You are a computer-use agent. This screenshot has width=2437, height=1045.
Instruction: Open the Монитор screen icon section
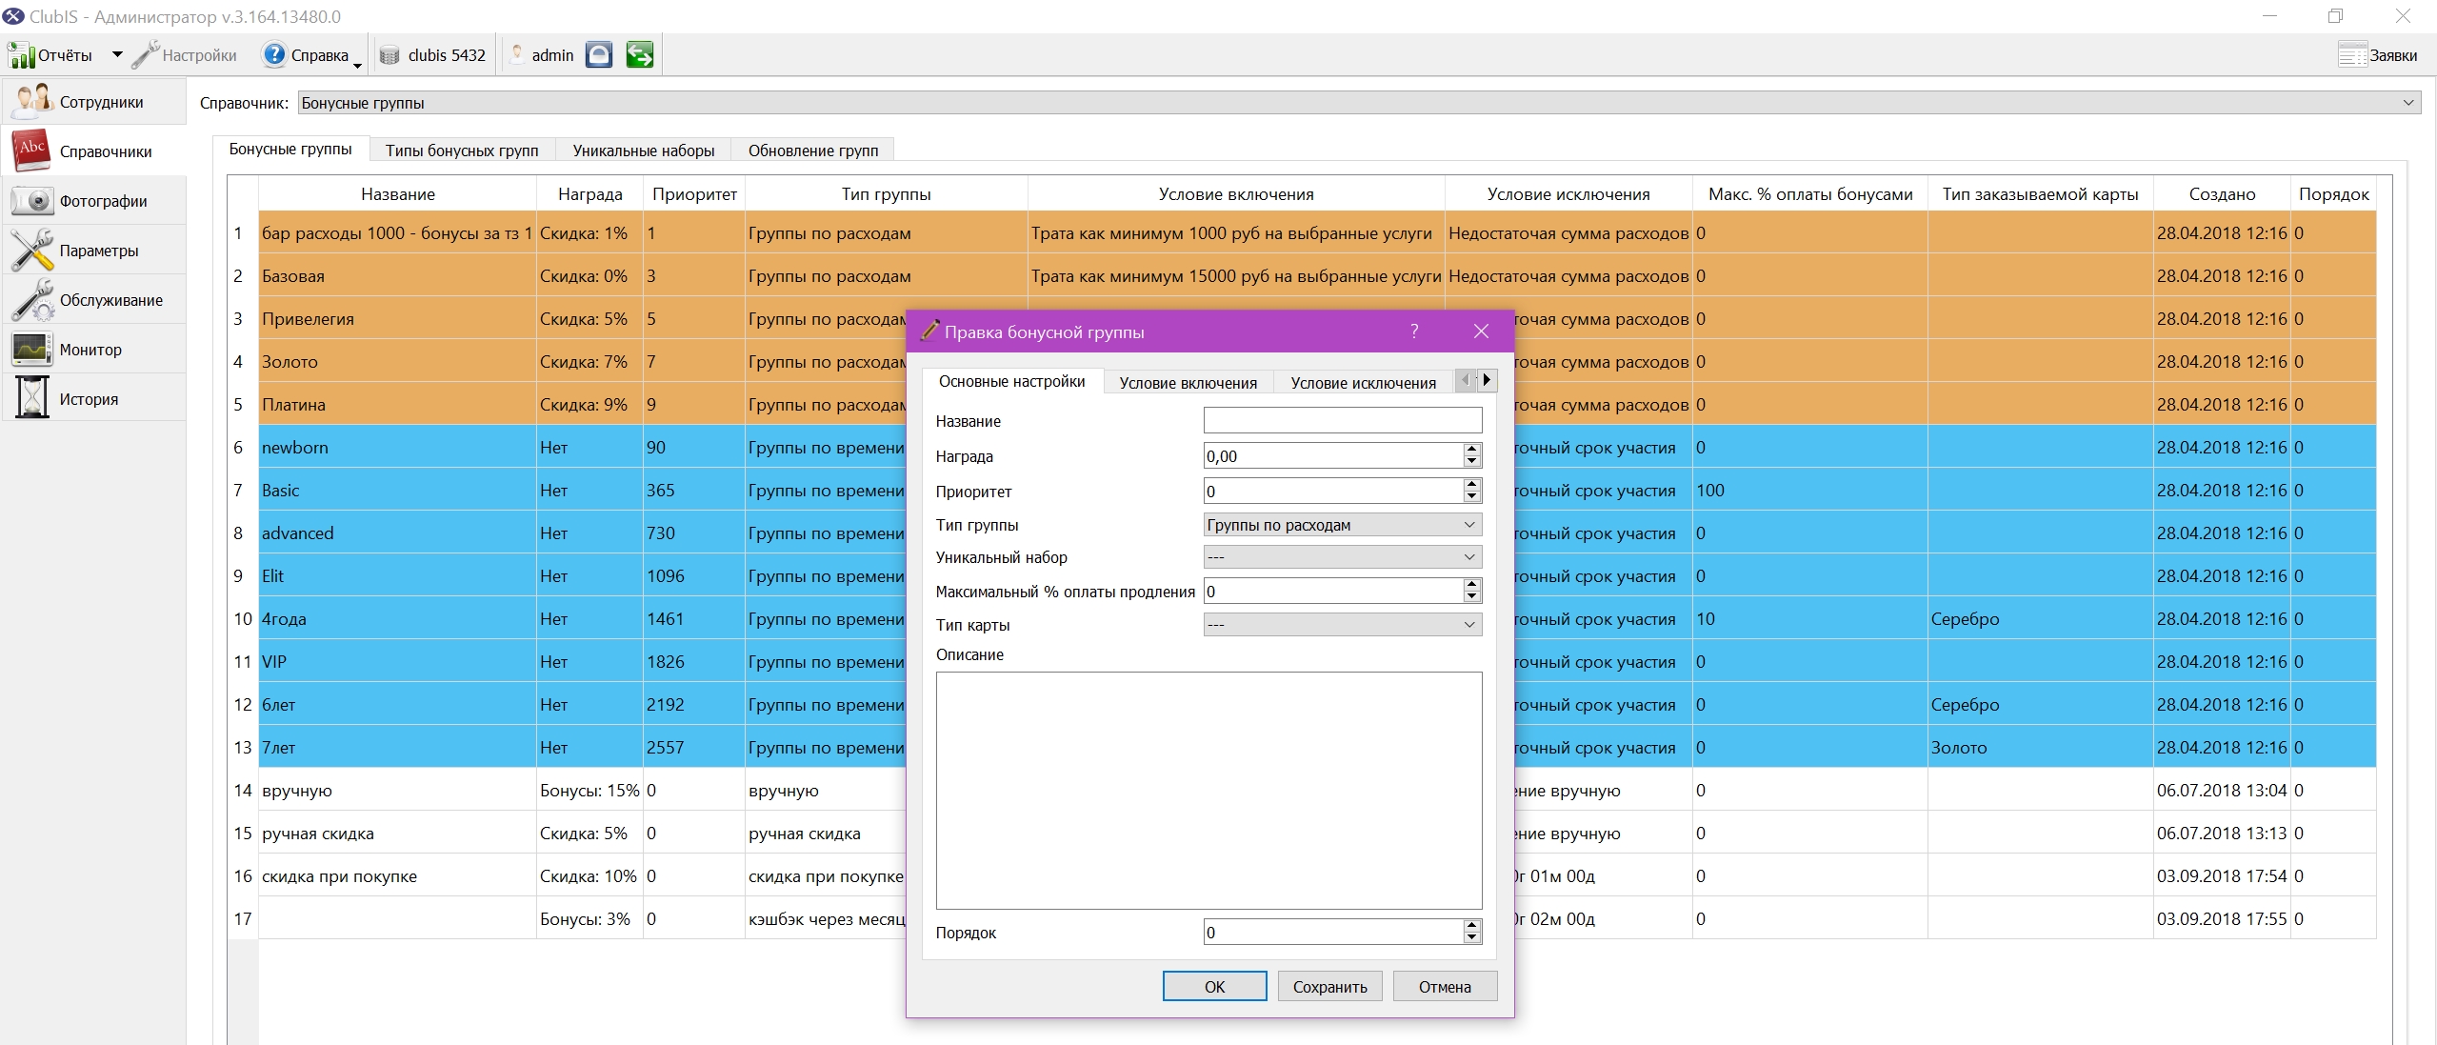33,349
